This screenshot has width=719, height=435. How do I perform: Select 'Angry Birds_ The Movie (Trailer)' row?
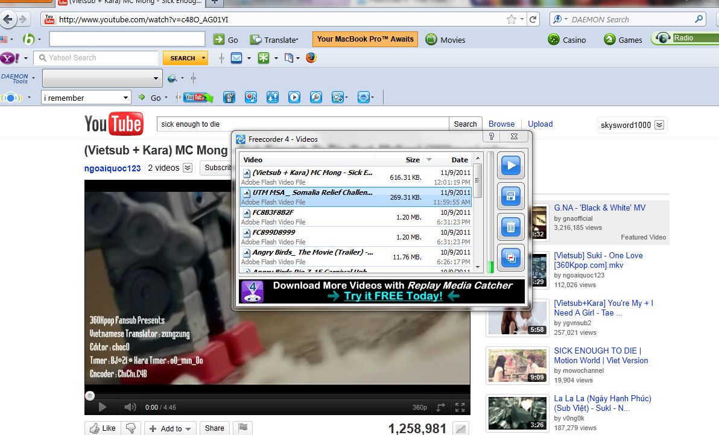356,256
